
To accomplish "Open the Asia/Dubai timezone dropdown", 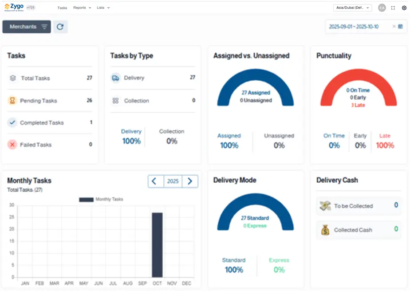I will point(352,8).
